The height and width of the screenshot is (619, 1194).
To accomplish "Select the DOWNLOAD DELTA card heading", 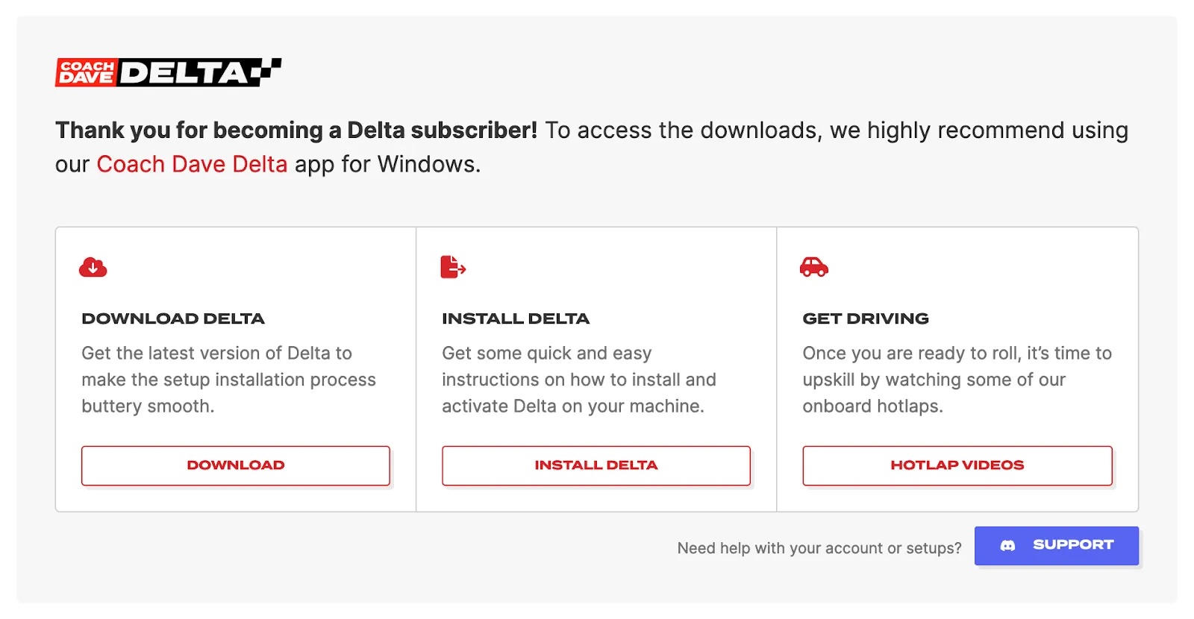I will click(173, 318).
